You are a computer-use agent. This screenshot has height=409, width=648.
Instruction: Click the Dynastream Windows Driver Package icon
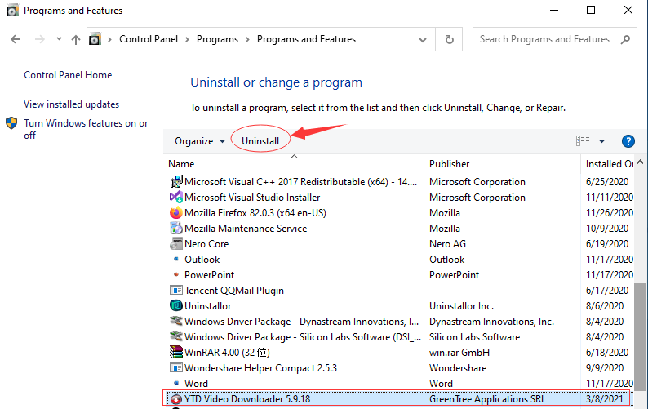[176, 321]
